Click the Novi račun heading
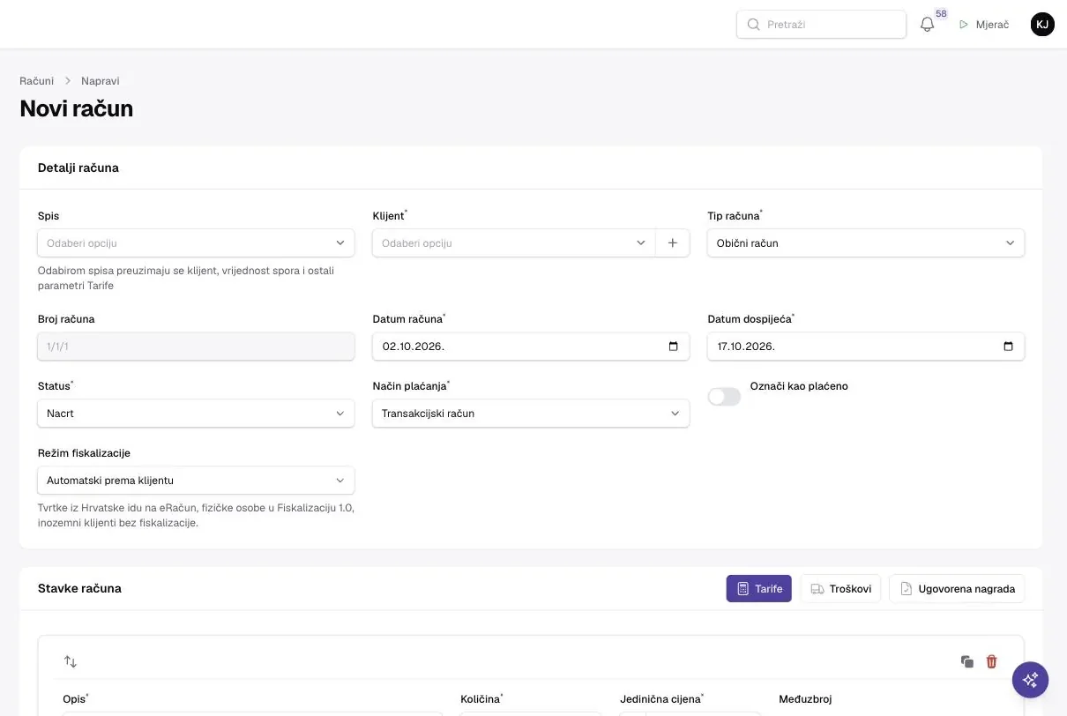Image resolution: width=1067 pixels, height=716 pixels. tap(77, 108)
